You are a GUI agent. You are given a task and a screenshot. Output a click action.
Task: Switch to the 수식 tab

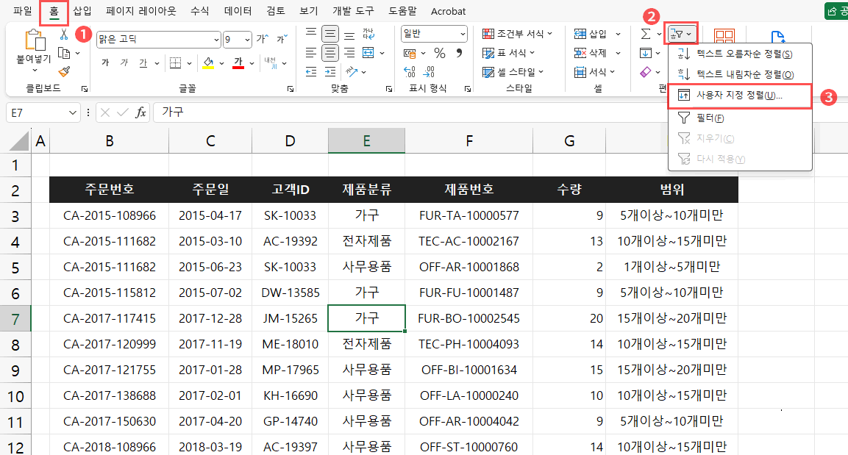click(x=200, y=11)
